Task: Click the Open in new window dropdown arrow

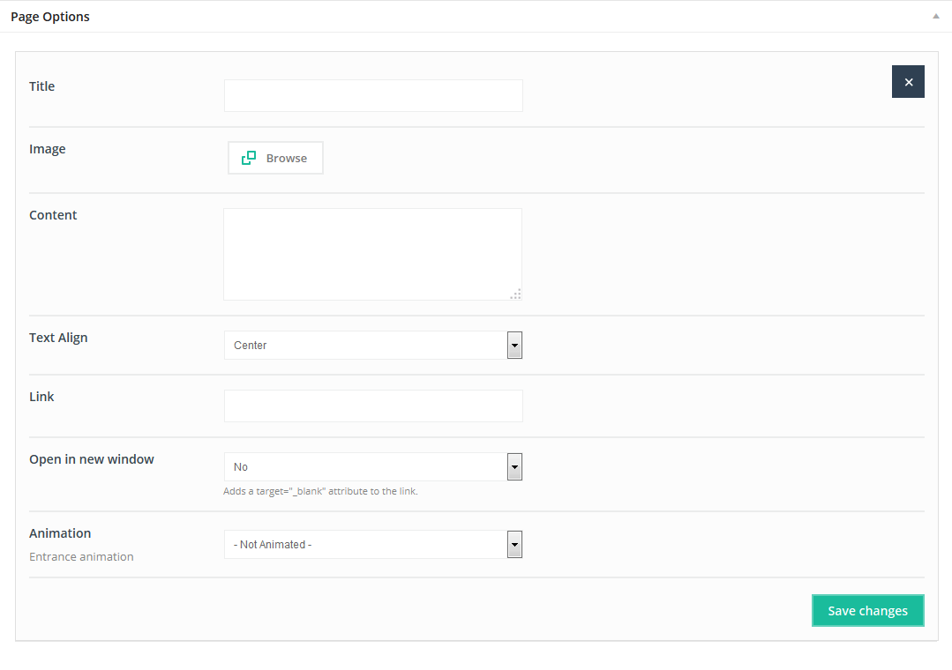Action: (514, 467)
